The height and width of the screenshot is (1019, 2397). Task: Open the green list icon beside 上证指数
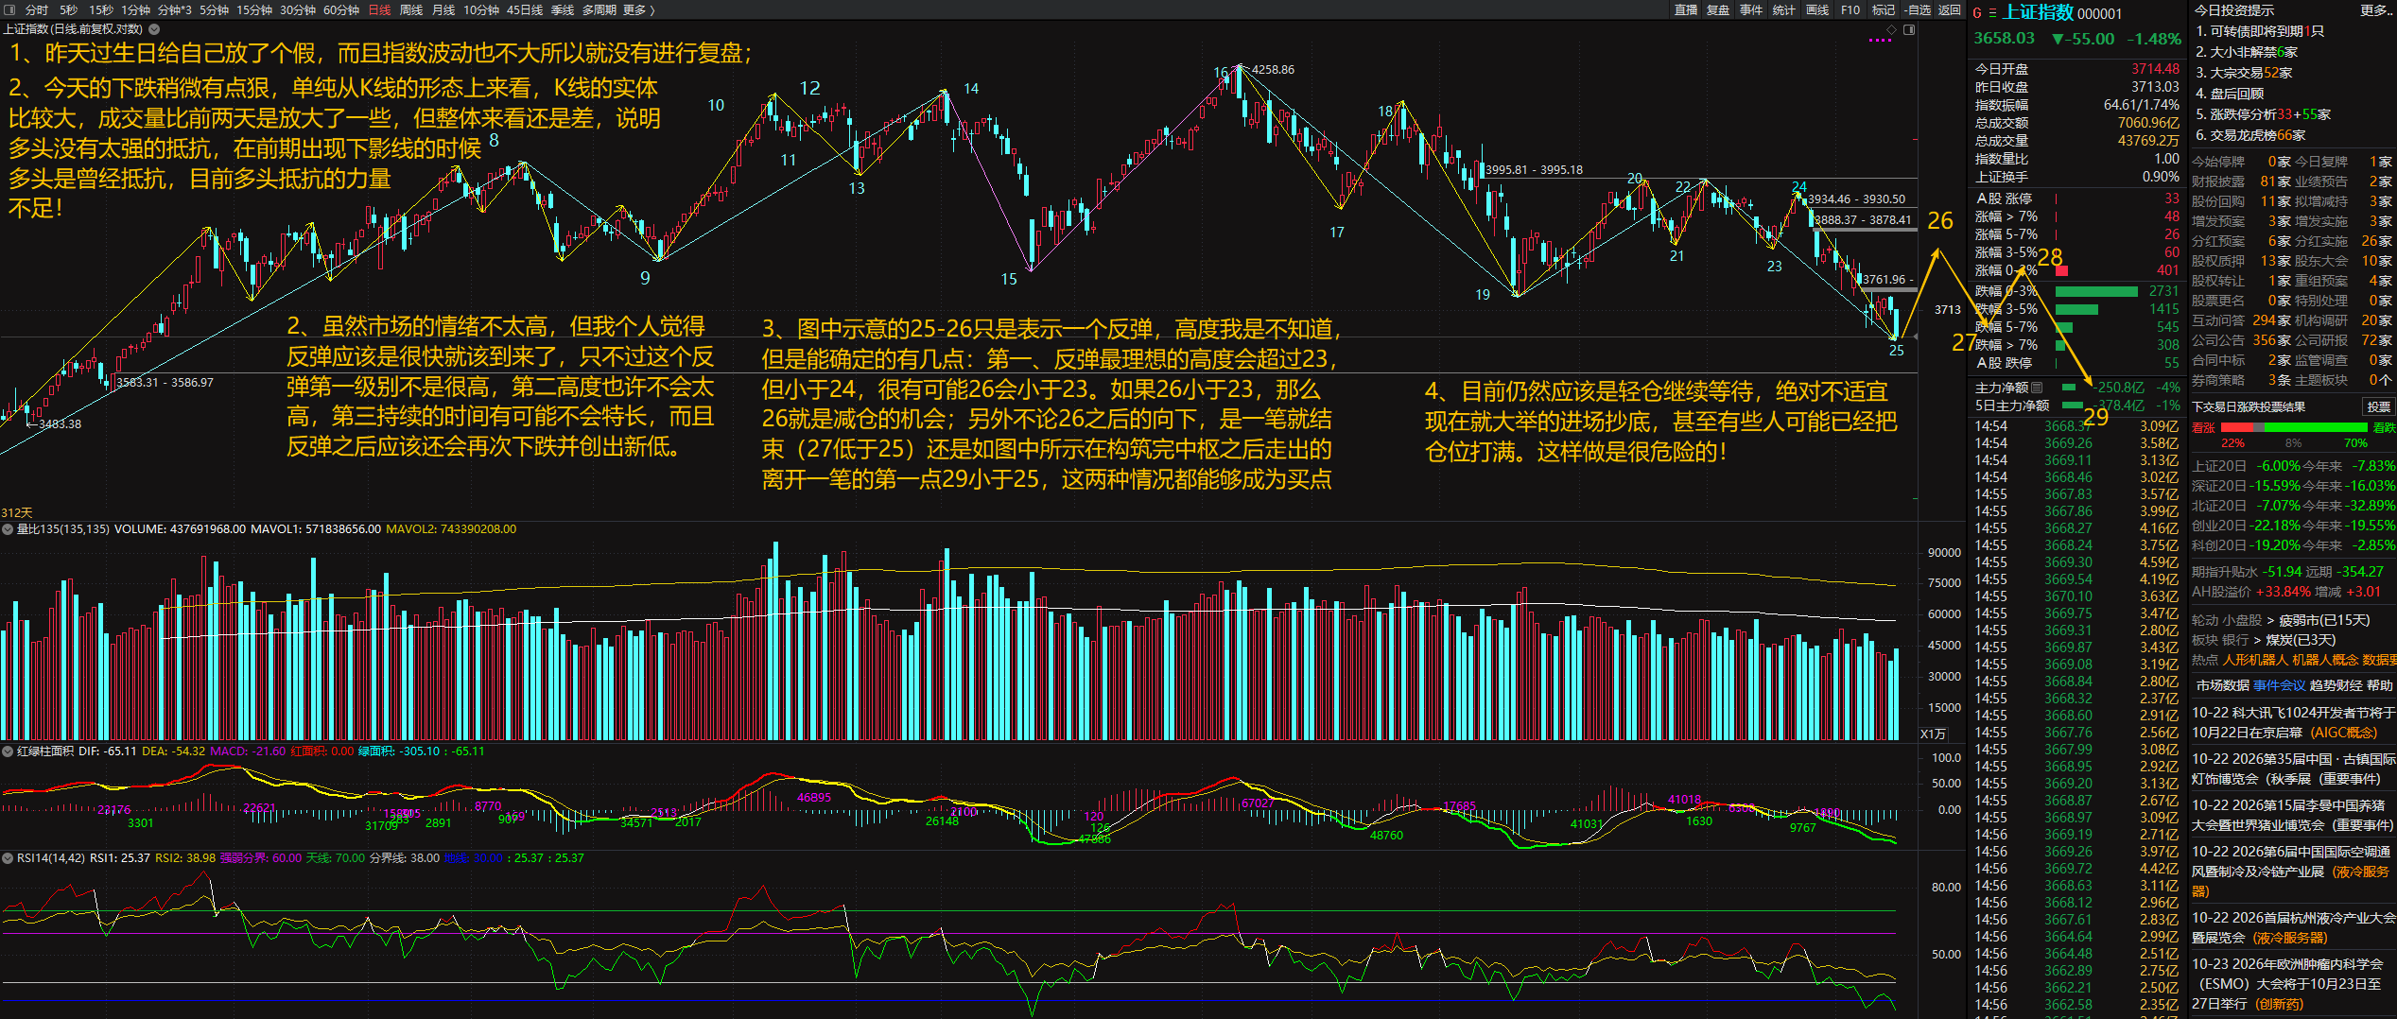[1992, 13]
